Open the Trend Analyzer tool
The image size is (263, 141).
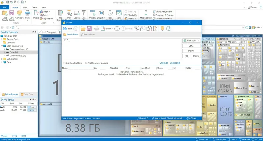pos(119,15)
